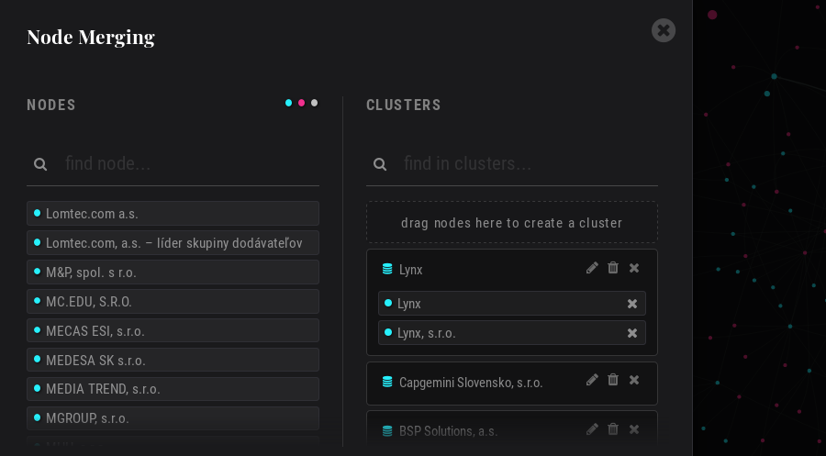This screenshot has height=456, width=826.
Task: Edit Capgemini Slovensko cluster with pencil icon
Action: pyautogui.click(x=592, y=380)
